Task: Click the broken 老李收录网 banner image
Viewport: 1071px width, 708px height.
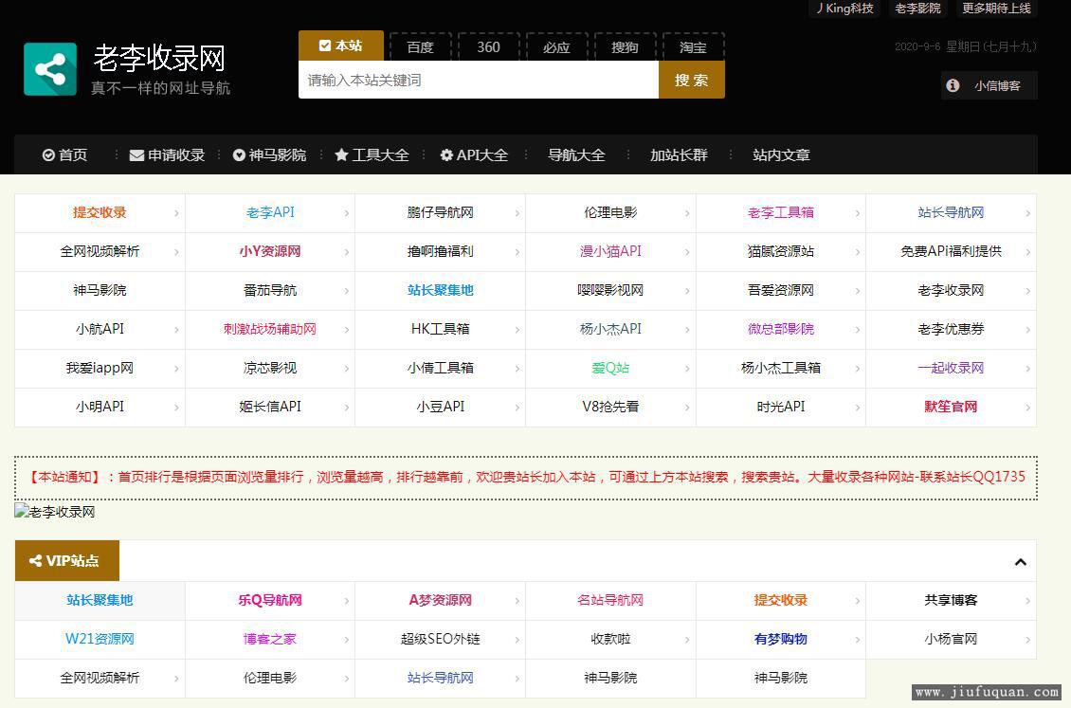Action: point(55,512)
